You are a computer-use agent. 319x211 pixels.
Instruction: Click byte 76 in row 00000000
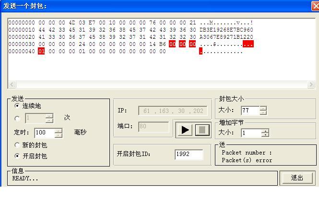[153, 22]
